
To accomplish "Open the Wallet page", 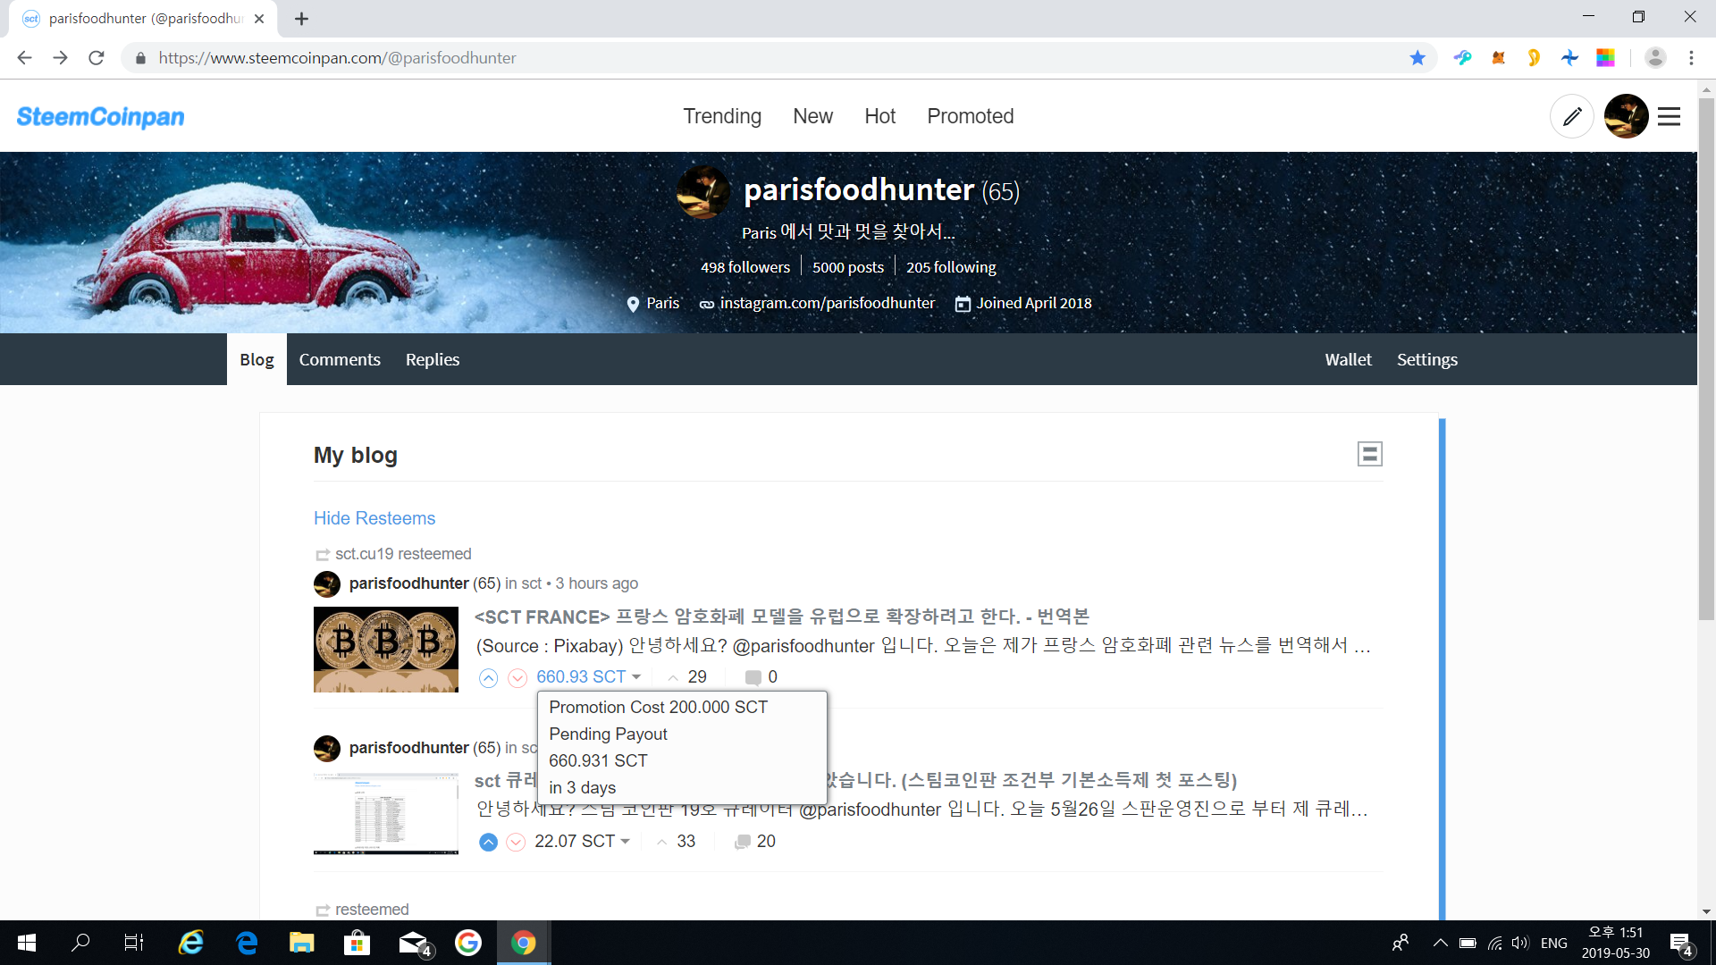I will (x=1348, y=359).
